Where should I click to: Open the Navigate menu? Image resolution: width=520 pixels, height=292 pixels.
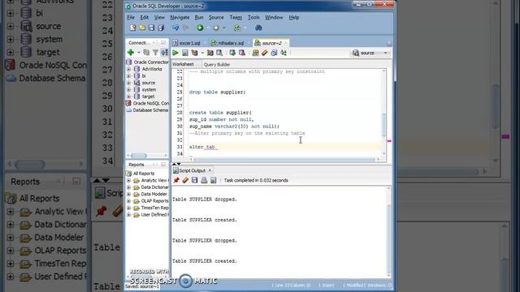[180, 17]
